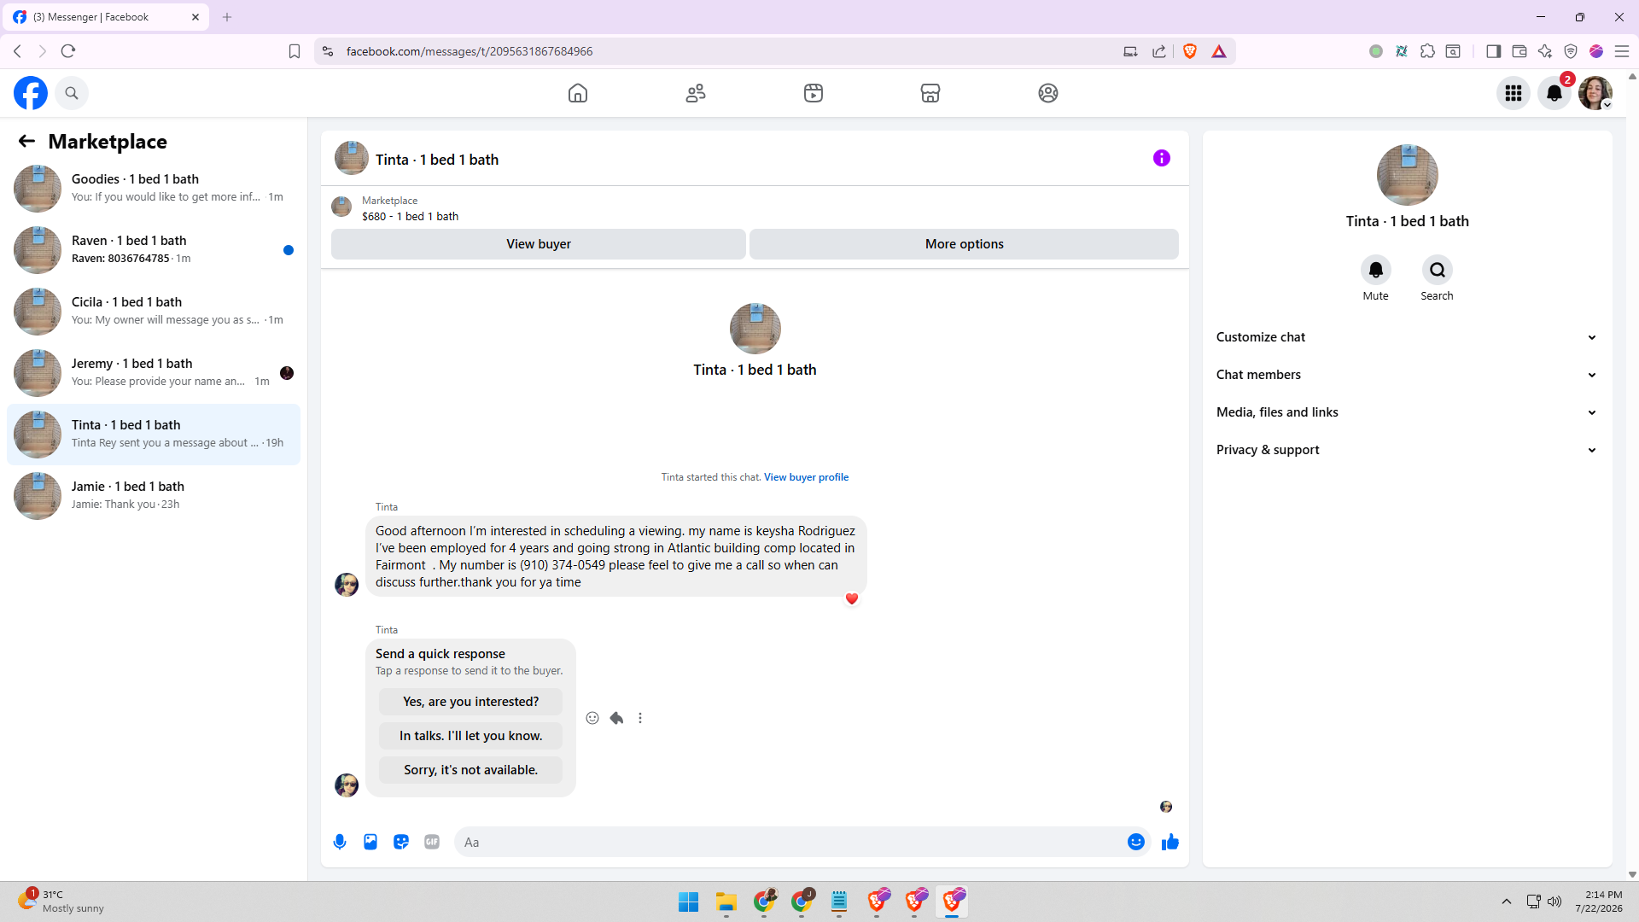Open the nine-dot Menu grid
The height and width of the screenshot is (922, 1639).
point(1514,93)
